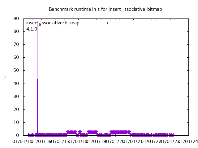
Task: Click the 01/01/24 date on x-axis
Action: coord(187,142)
